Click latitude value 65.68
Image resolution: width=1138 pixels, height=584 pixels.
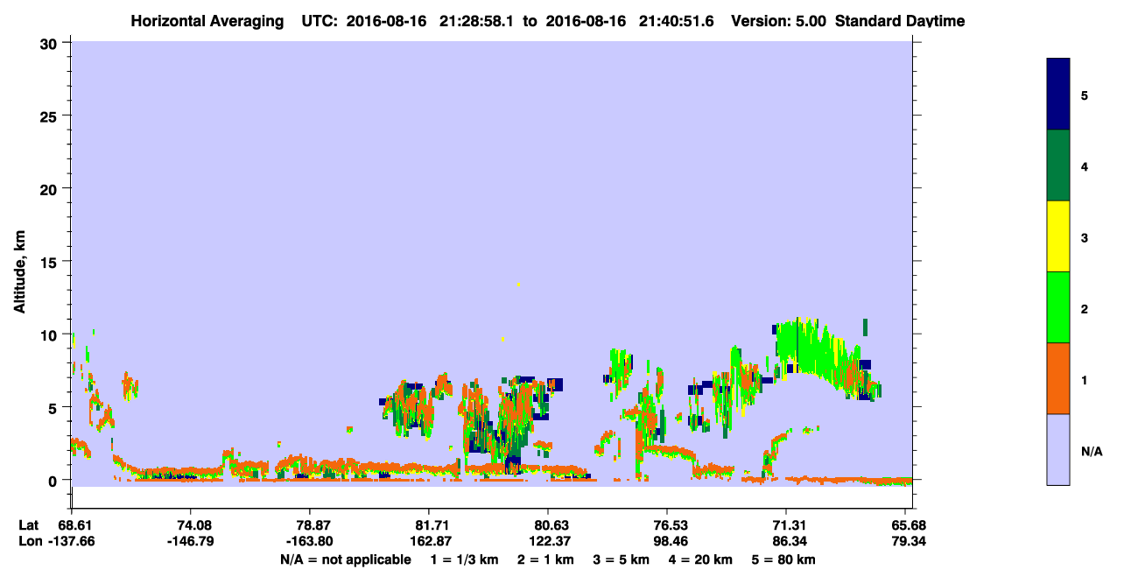point(909,525)
